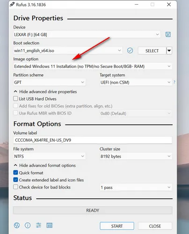Open the Boot selection dropdown win11_english_x64.iso
189x234 pixels.
click(68, 51)
